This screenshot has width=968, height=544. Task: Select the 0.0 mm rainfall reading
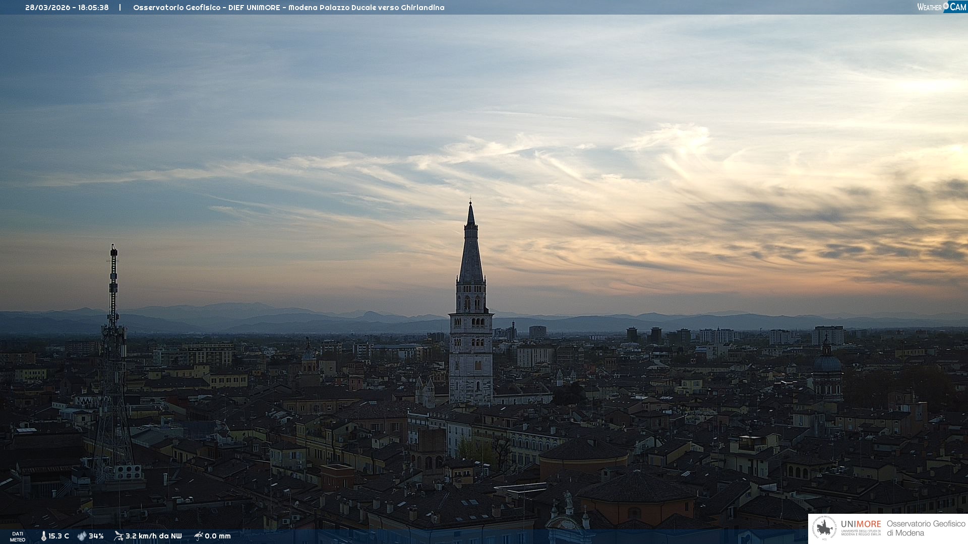point(217,536)
